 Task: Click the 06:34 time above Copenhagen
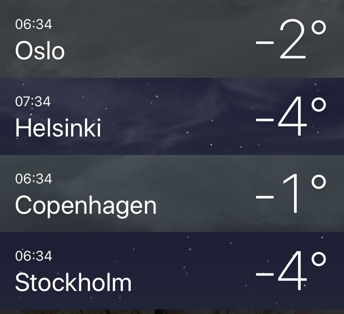click(33, 179)
